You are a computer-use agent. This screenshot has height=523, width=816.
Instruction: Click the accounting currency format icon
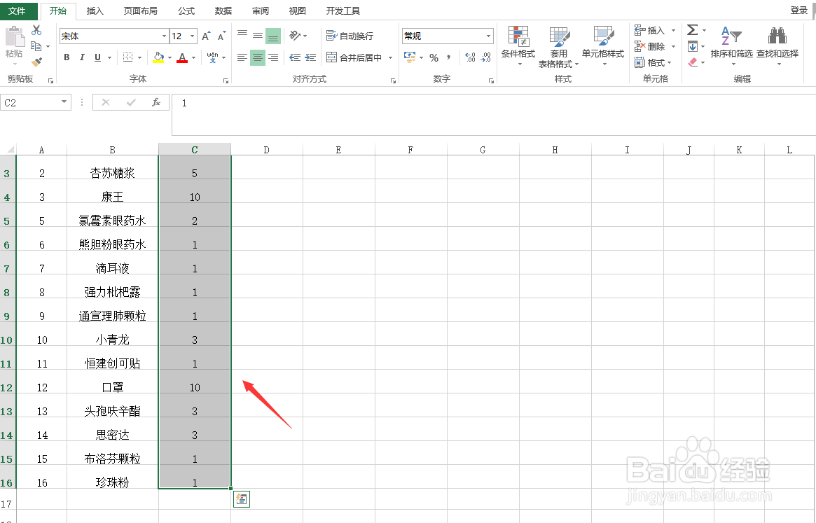410,57
